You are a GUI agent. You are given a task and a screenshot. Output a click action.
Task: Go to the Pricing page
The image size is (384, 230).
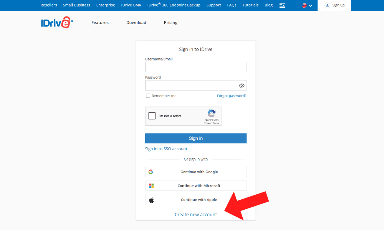click(170, 23)
